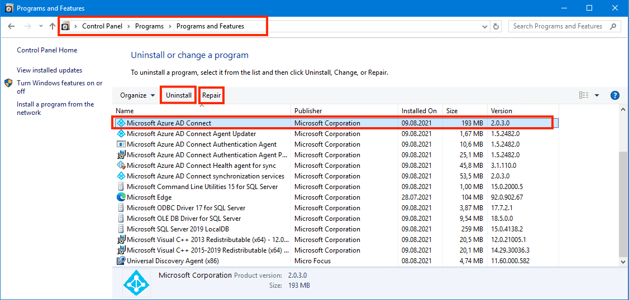
Task: Click the scrollbar up arrow
Action: coord(623,110)
